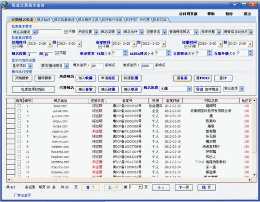Click the 查IP button
Viewport: 260px width, 202px height.
(223, 78)
